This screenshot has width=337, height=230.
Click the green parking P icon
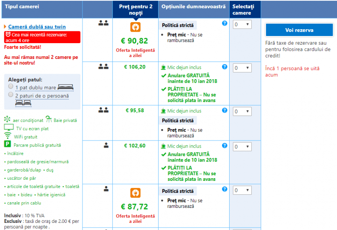click(7, 144)
